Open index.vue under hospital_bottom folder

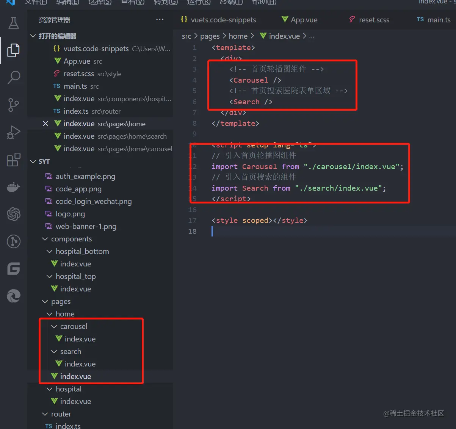100,264
